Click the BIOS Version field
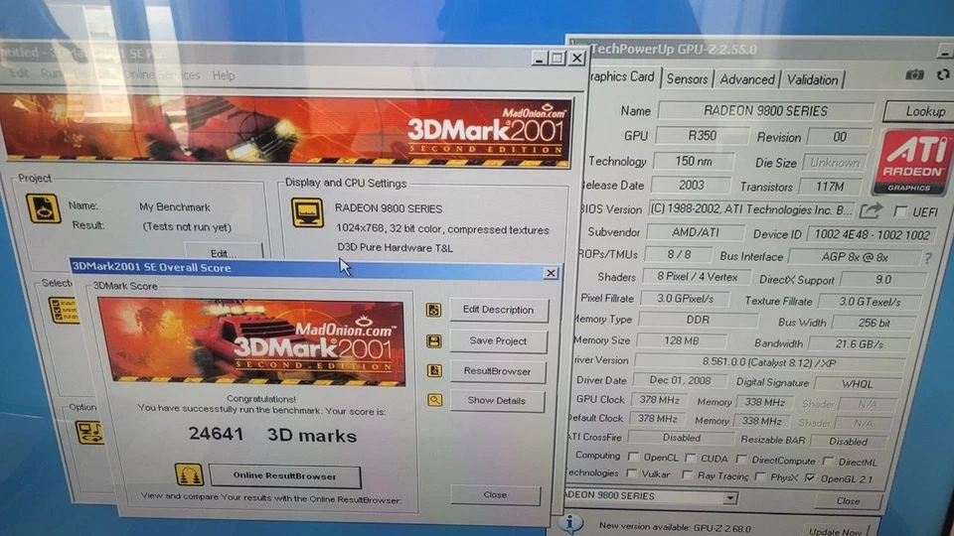Image resolution: width=954 pixels, height=536 pixels. pos(751,210)
